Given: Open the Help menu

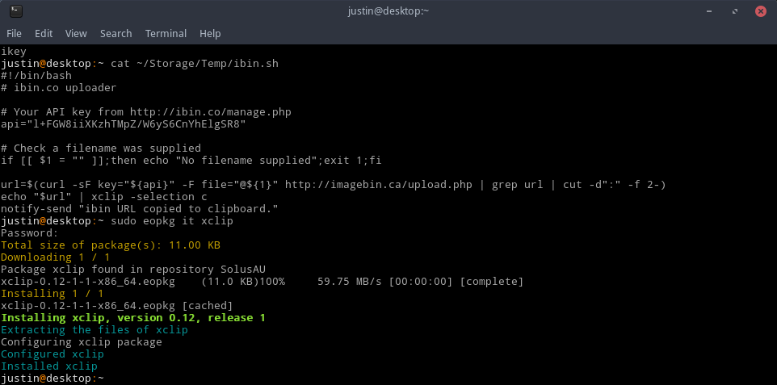Looking at the screenshot, I should [x=210, y=34].
